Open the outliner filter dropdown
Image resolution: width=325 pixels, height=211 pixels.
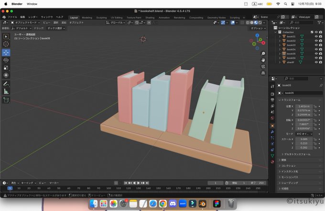(320, 22)
